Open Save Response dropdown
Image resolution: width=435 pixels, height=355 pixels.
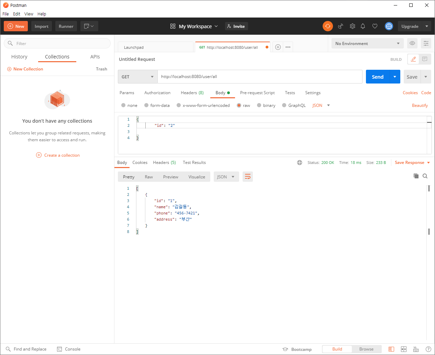click(412, 163)
